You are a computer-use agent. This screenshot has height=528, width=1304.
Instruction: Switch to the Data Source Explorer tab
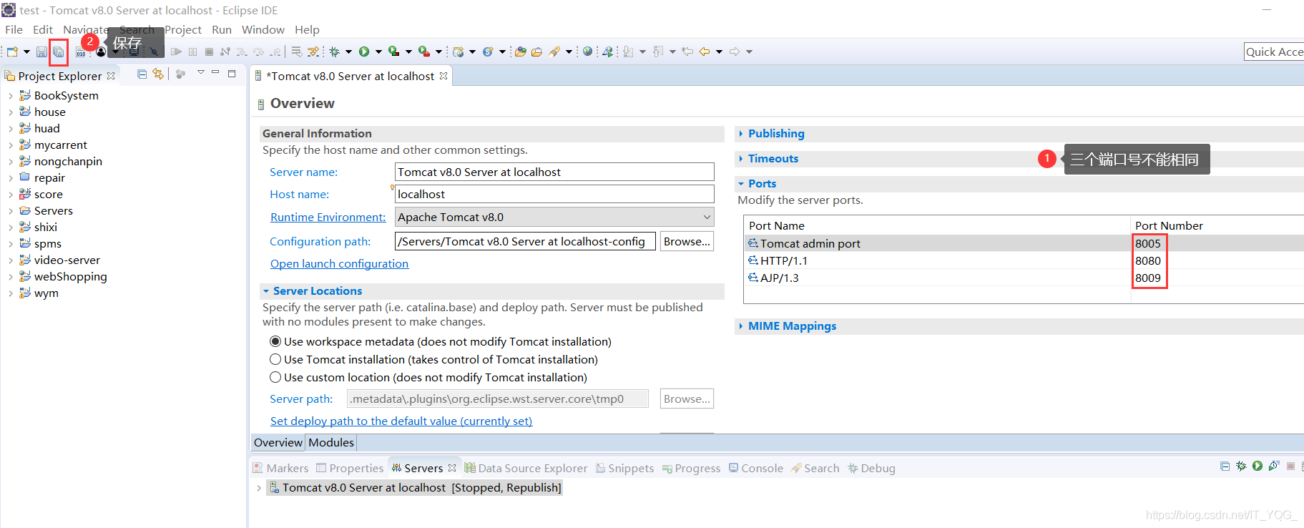coord(526,468)
